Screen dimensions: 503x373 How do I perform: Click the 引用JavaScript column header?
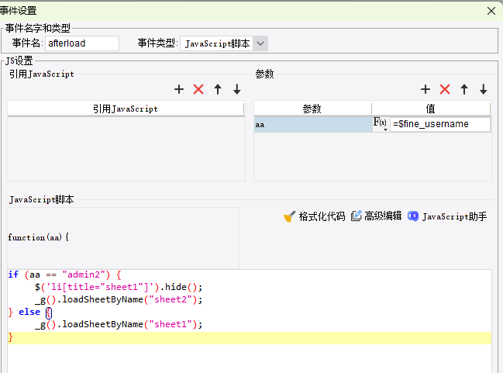click(126, 109)
